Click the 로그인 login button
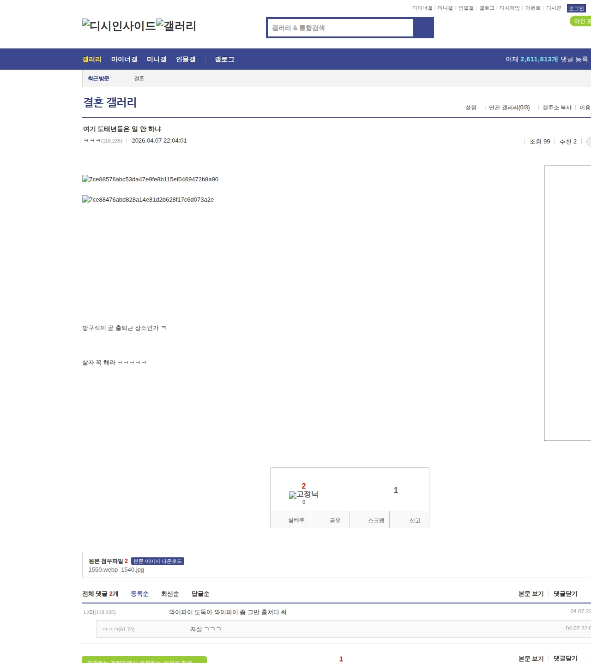The height and width of the screenshot is (663, 591). click(x=576, y=8)
